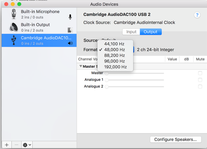Click the speaker default output indicator icon
Image resolution: width=207 pixels, height=149 pixels.
point(70,43)
